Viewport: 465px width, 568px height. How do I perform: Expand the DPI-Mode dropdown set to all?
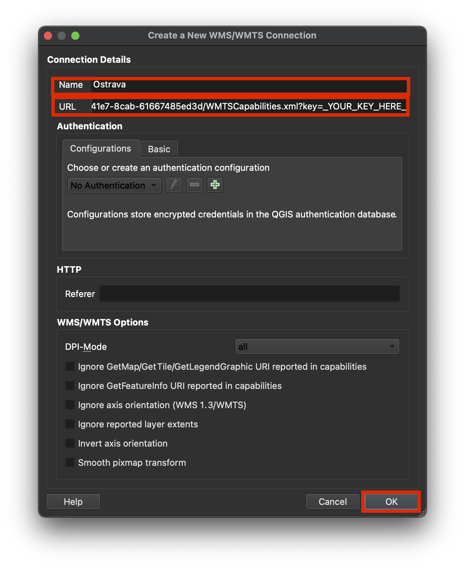(x=317, y=347)
